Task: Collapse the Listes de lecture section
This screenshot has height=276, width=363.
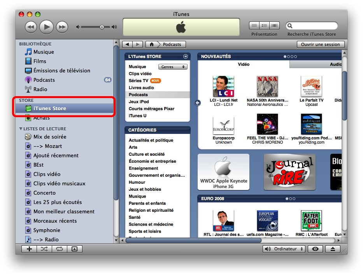Action: tap(21, 129)
